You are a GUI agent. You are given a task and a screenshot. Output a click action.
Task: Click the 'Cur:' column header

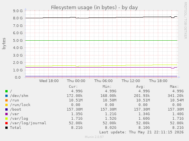coord(73,87)
